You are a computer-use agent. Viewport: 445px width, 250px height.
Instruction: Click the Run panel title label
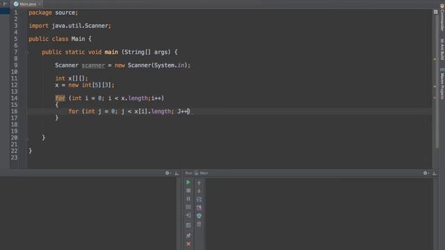click(x=188, y=173)
